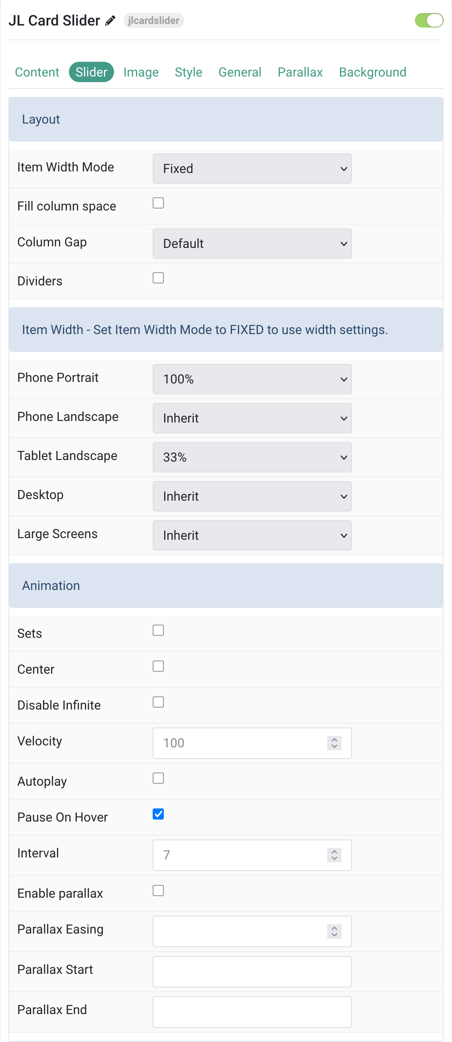Screen dimensions: 452x1042
Task: Click the pencil edit icon beside JL Card Slider
Action: click(x=110, y=20)
